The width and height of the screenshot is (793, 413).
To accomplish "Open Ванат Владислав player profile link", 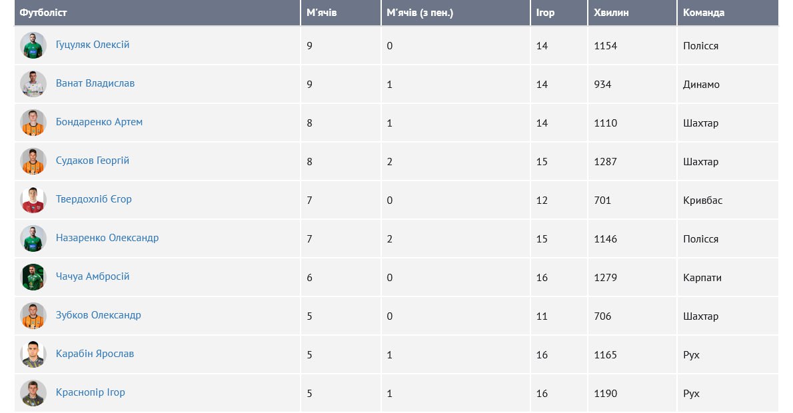I will (x=95, y=83).
